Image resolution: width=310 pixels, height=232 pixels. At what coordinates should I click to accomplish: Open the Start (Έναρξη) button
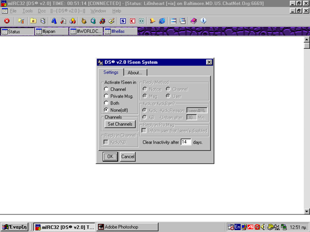pyautogui.click(x=15, y=227)
